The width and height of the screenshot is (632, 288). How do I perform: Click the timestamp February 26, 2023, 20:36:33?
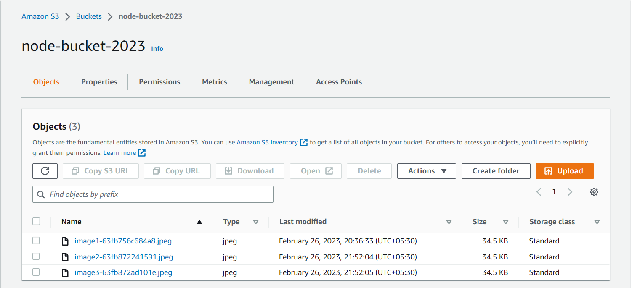tap(348, 241)
